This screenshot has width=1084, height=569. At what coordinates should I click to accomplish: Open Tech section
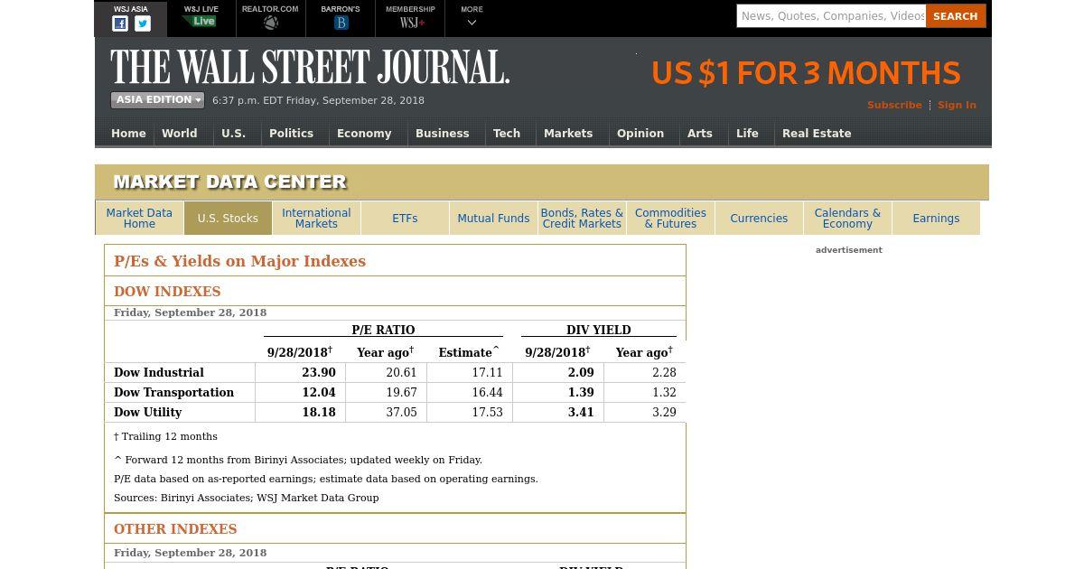coord(506,133)
